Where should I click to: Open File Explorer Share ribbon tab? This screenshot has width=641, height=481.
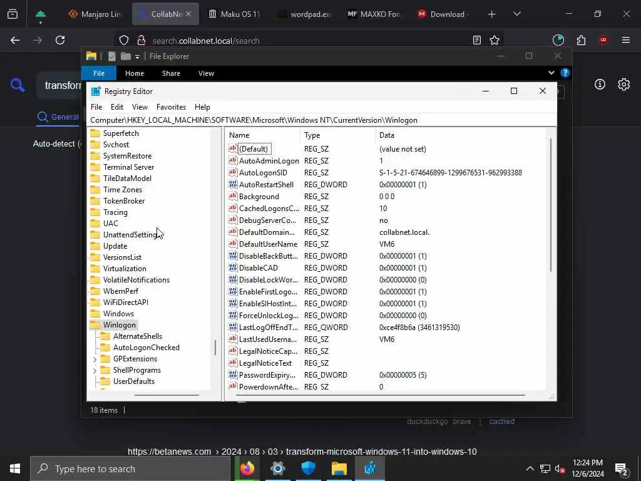pos(171,73)
